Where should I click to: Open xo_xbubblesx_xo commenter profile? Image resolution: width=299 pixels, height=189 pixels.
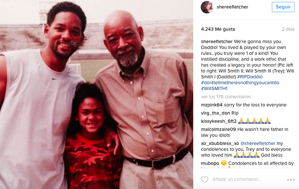220,143
